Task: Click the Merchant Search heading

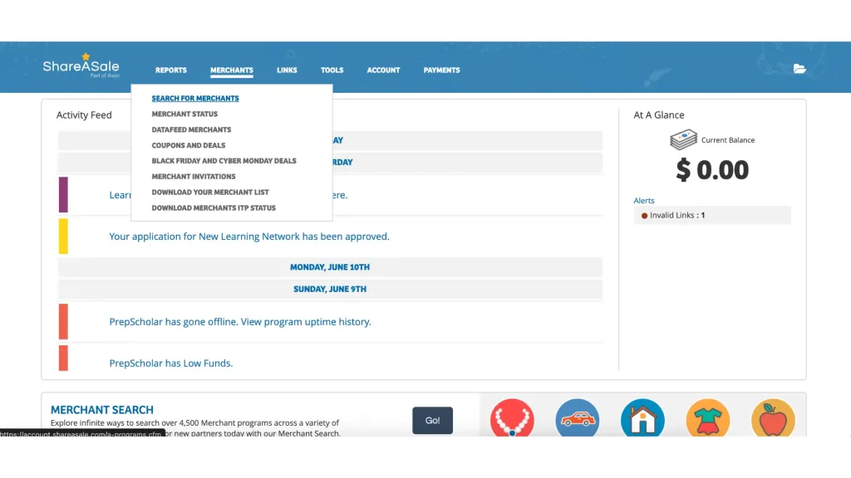Action: point(102,410)
